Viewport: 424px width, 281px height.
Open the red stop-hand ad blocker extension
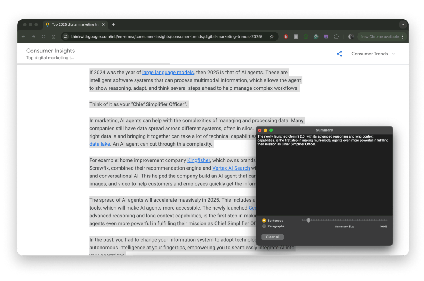[x=286, y=36]
